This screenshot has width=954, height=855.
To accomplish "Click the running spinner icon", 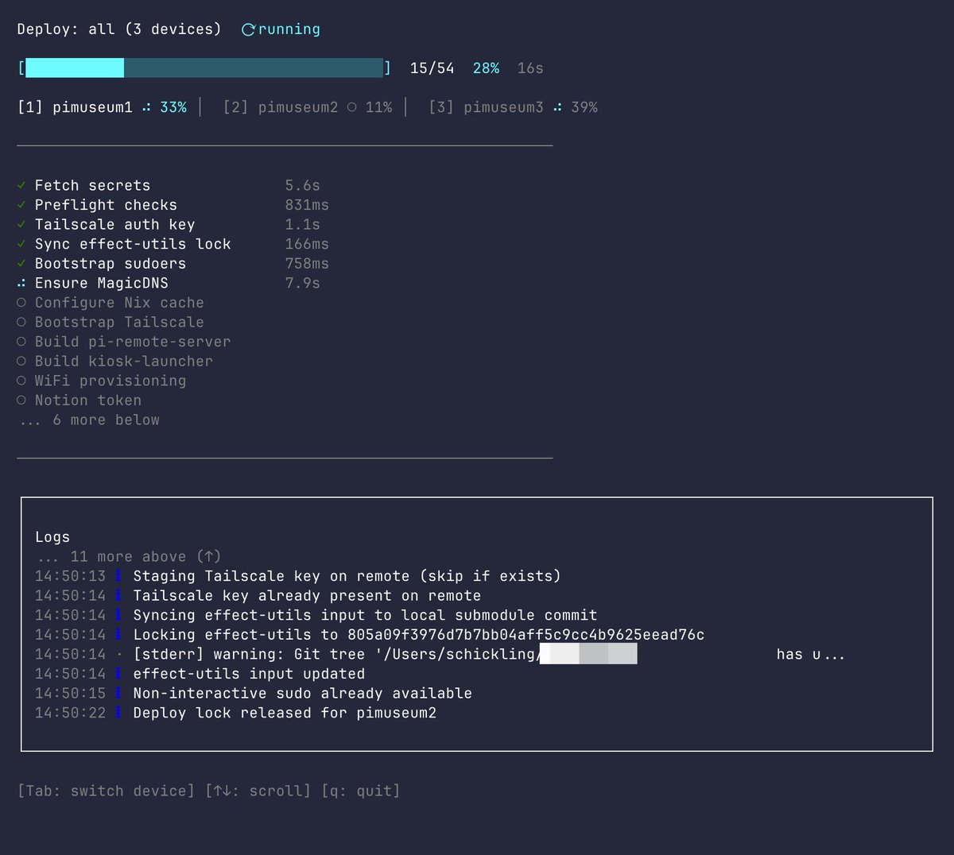I will [x=248, y=29].
